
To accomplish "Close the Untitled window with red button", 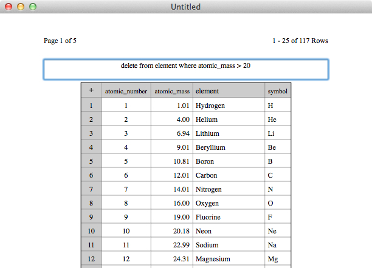I will [9, 7].
